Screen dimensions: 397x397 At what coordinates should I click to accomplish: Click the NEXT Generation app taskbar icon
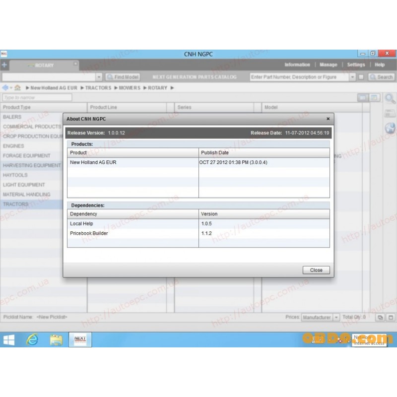pos(80,340)
